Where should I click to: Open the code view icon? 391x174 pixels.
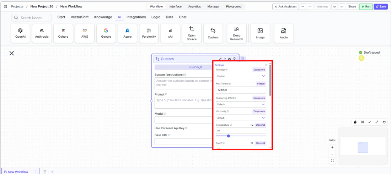point(334,7)
